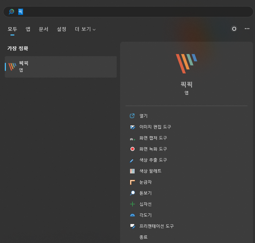Click the search magnifier icon
255x243 pixels.
pyautogui.click(x=11, y=12)
